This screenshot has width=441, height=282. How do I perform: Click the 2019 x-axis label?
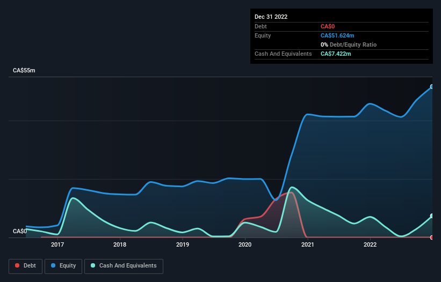(x=183, y=244)
